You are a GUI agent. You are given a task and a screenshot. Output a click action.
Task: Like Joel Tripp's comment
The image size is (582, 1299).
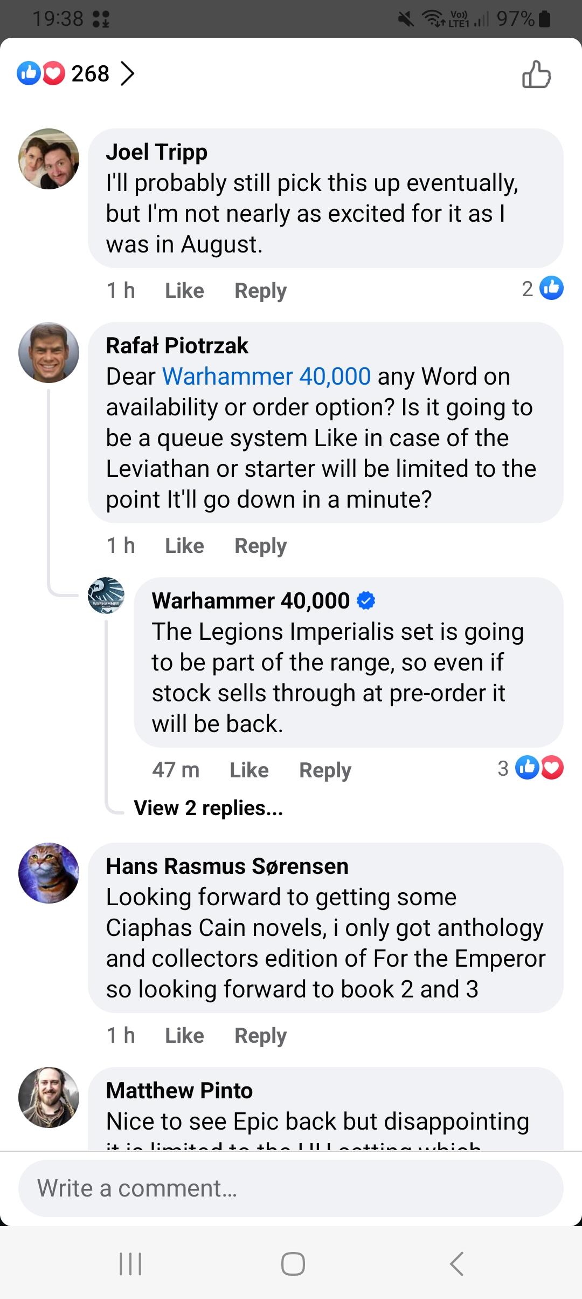(184, 290)
